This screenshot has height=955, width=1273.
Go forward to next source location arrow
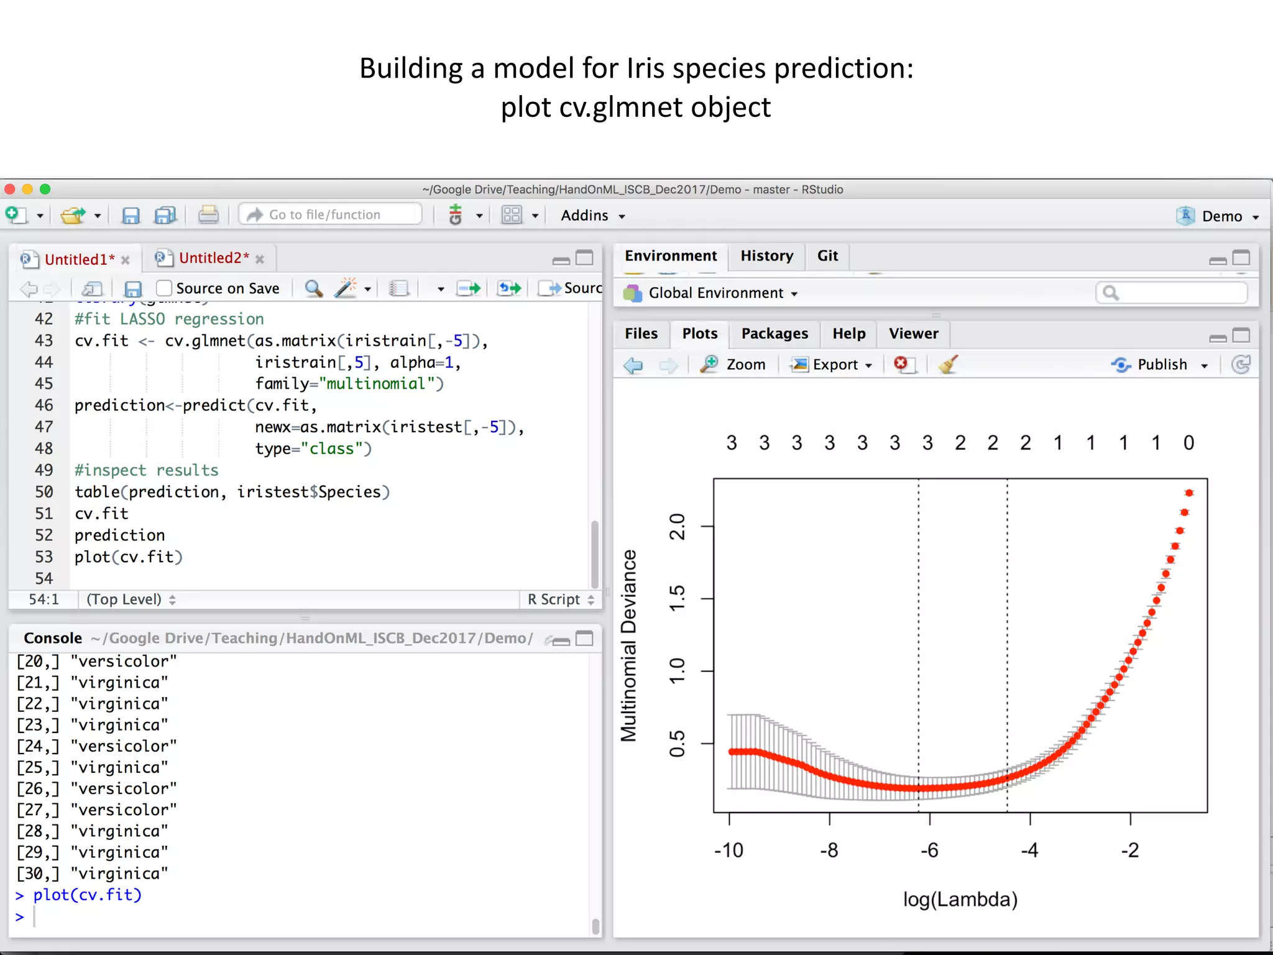52,288
